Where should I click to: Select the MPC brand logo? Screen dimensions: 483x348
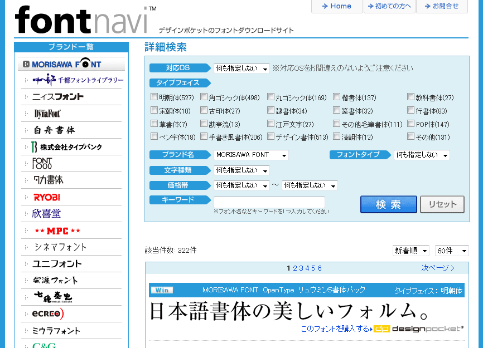tap(57, 231)
